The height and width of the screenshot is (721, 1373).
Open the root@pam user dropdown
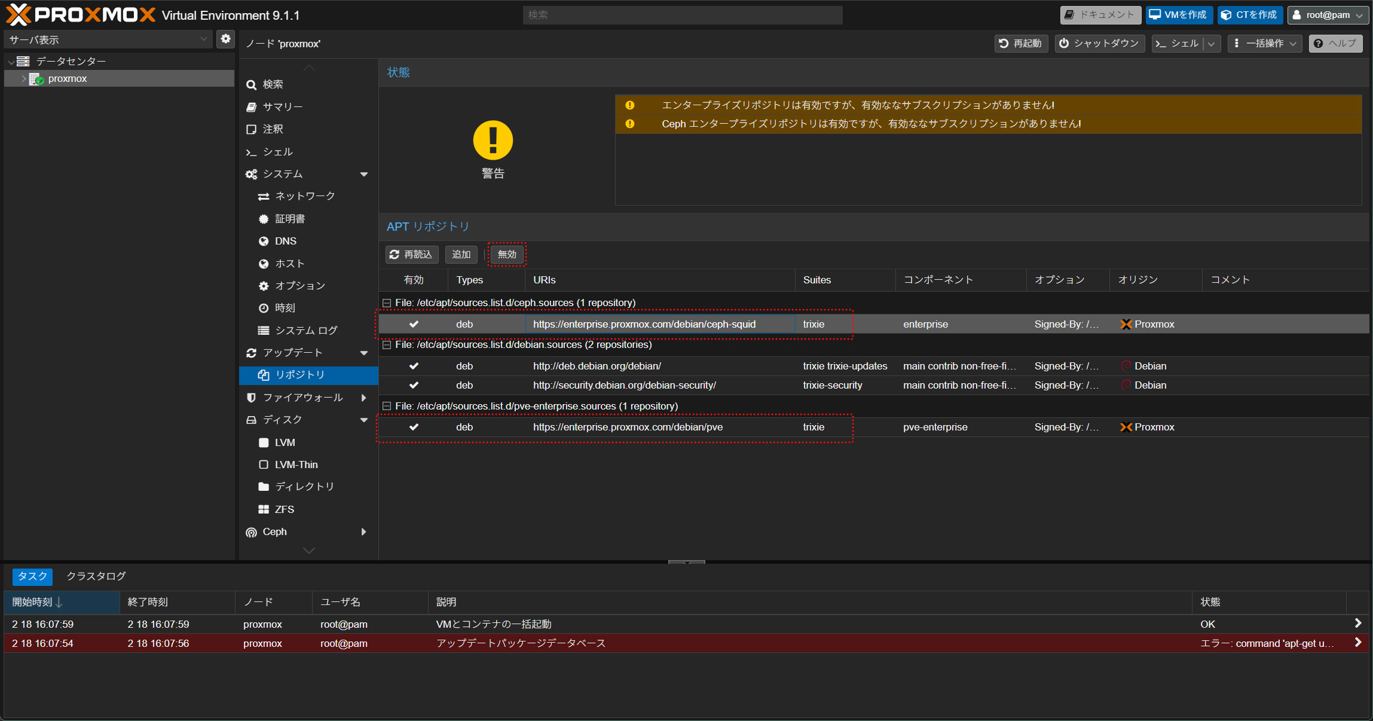[x=1328, y=15]
